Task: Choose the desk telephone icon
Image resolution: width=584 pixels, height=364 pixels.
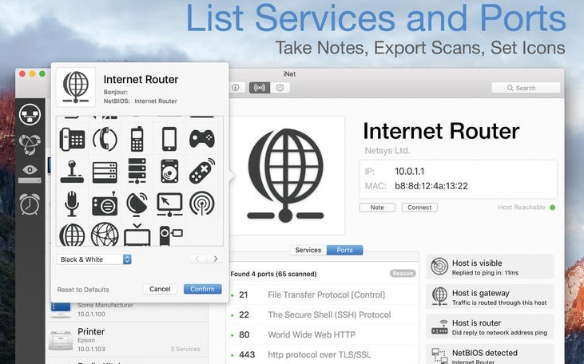Action: [x=72, y=140]
